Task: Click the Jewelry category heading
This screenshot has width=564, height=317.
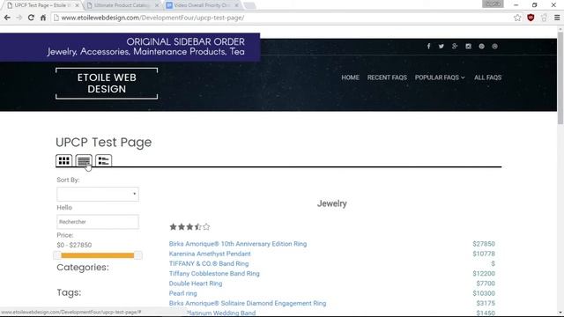Action: coord(331,203)
